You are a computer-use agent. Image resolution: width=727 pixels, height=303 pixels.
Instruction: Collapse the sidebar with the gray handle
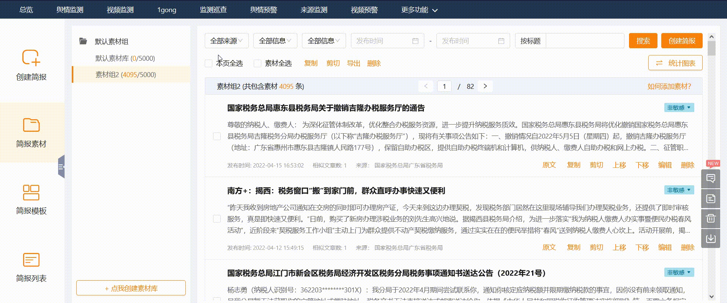(61, 166)
